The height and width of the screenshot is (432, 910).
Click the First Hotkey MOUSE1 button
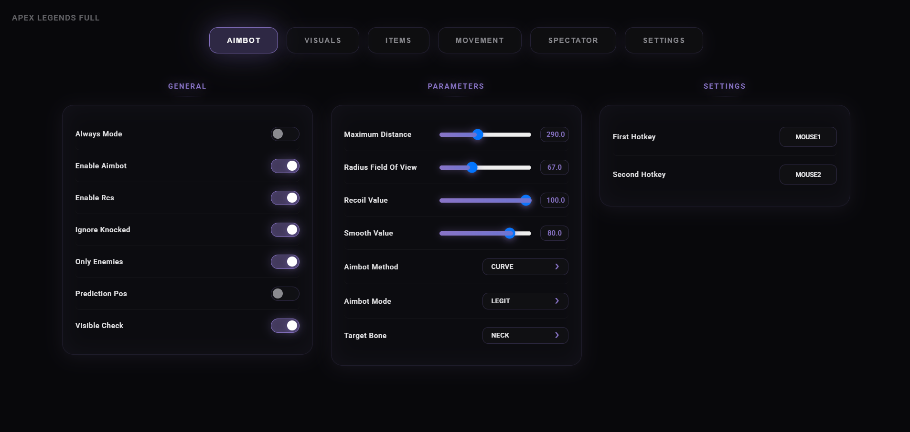(x=808, y=137)
